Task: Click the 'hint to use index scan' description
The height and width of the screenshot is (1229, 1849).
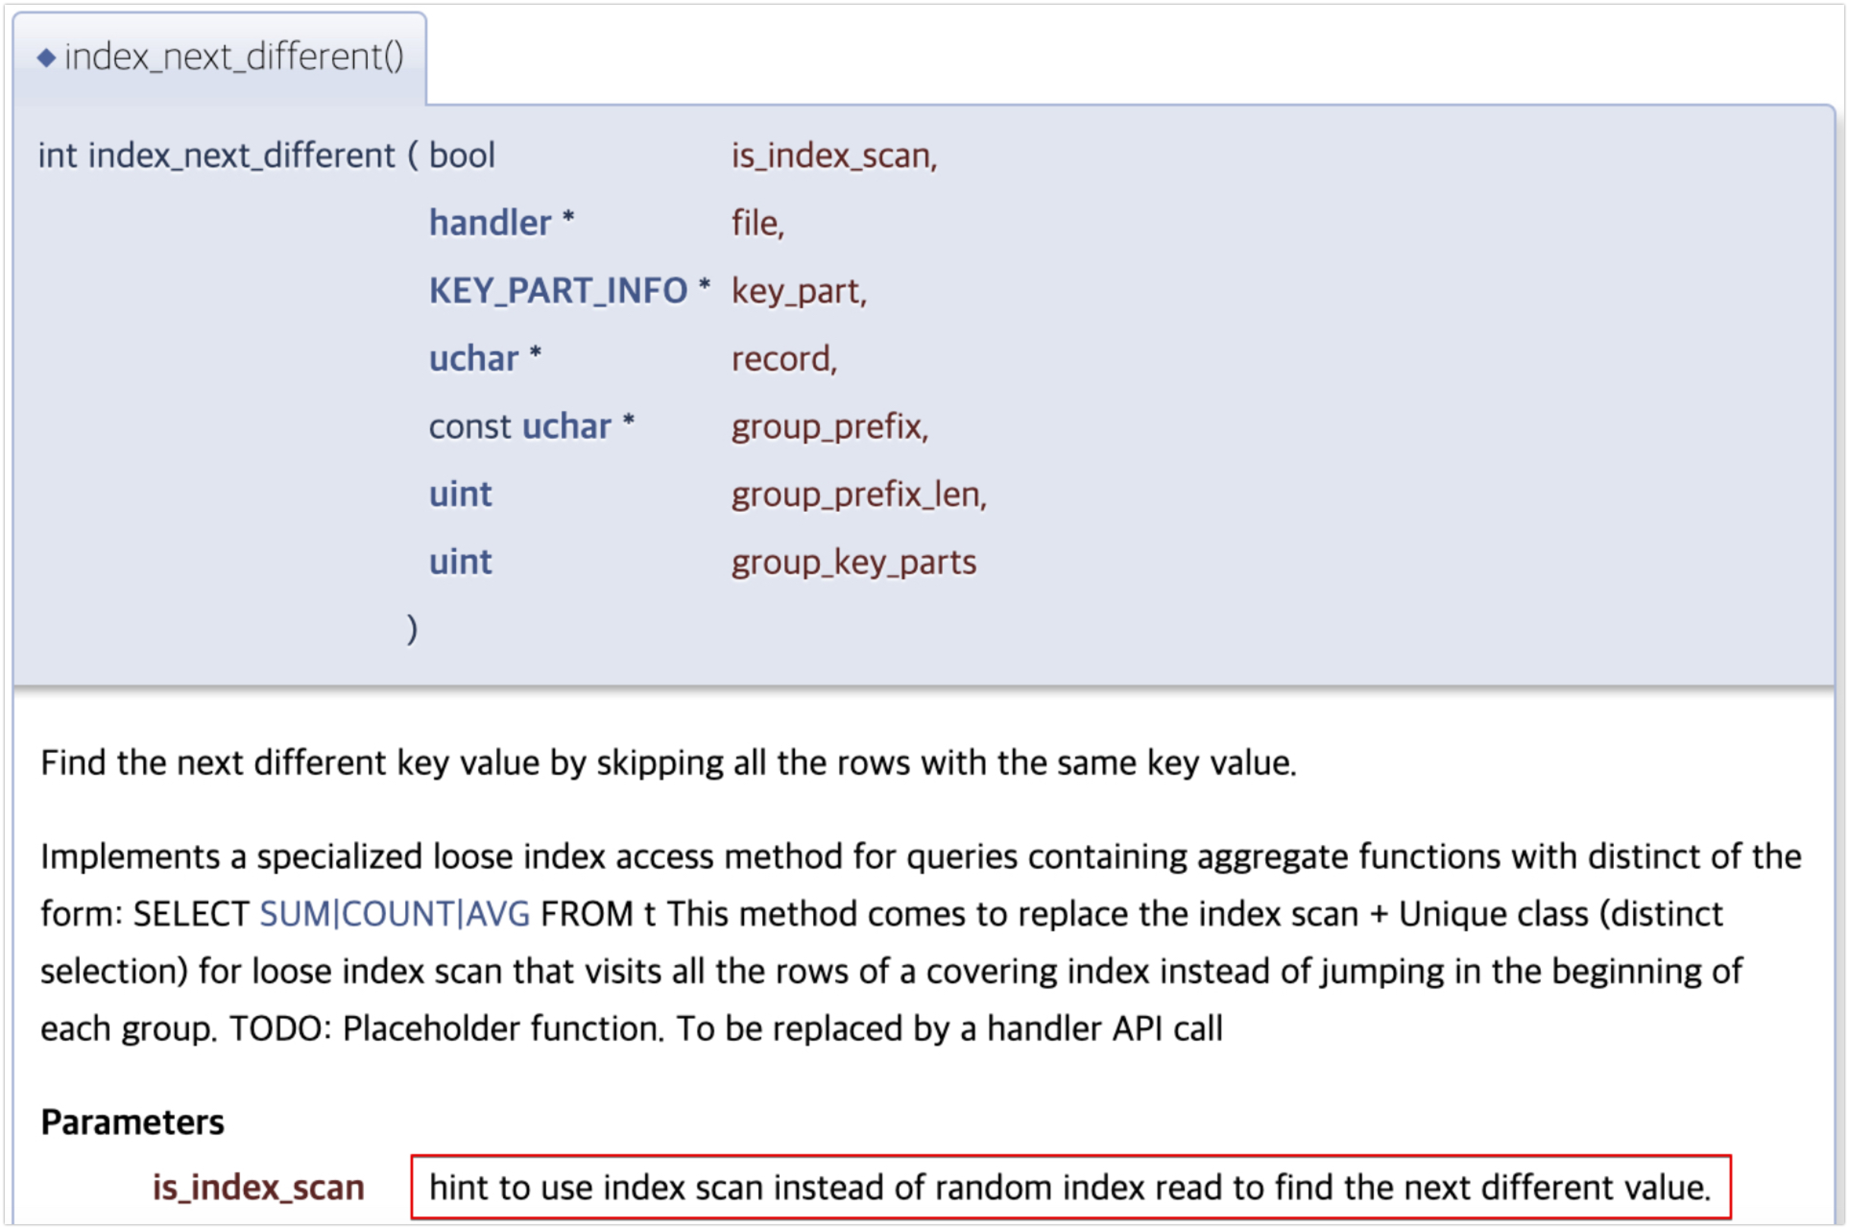Action: (x=1070, y=1187)
